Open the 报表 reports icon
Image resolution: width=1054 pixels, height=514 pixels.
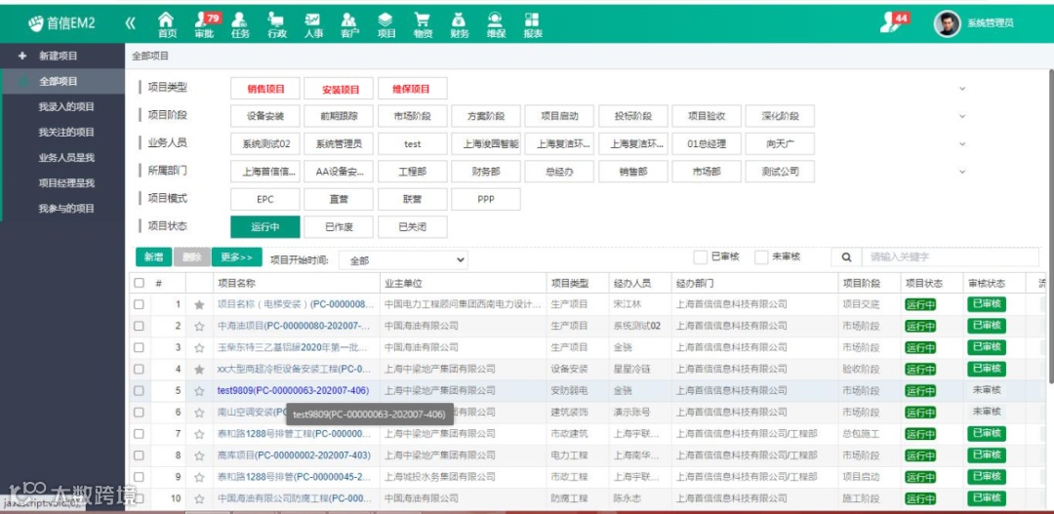point(533,24)
